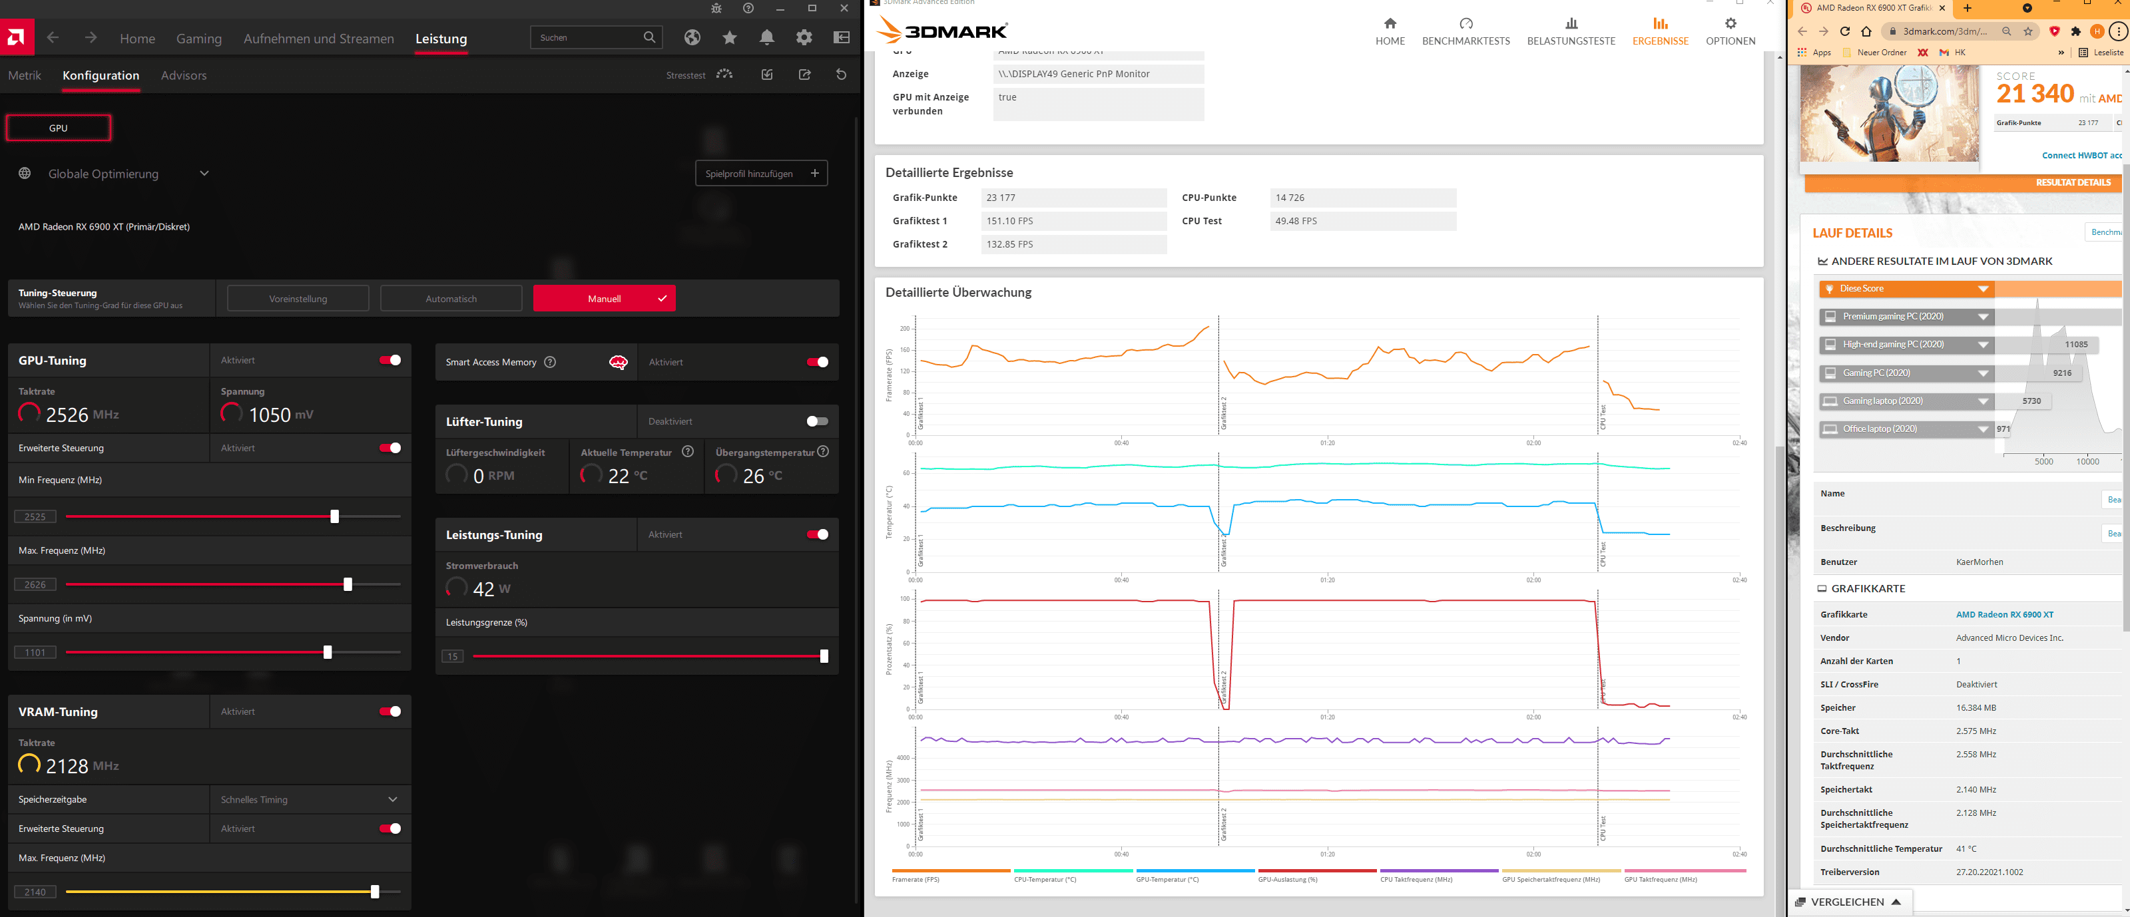The width and height of the screenshot is (2130, 917).
Task: Bookmark this page with the Chrome star
Action: [2027, 31]
